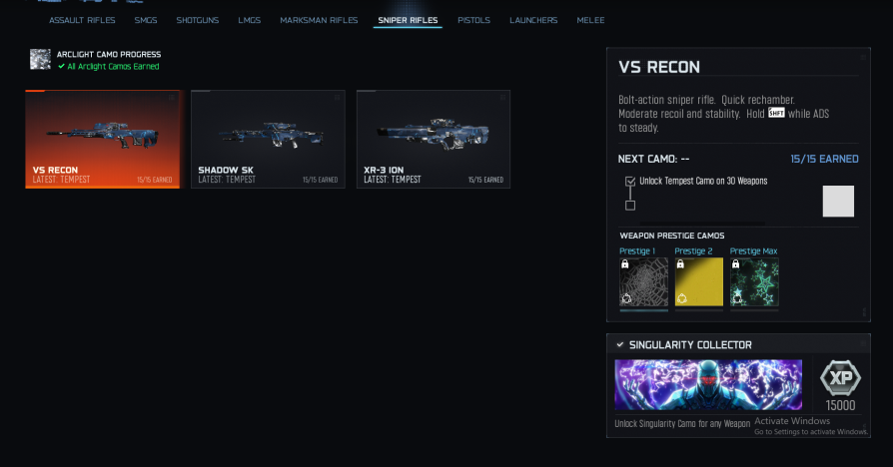The height and width of the screenshot is (467, 893).
Task: Open the Melee weapons tab
Action: (590, 20)
